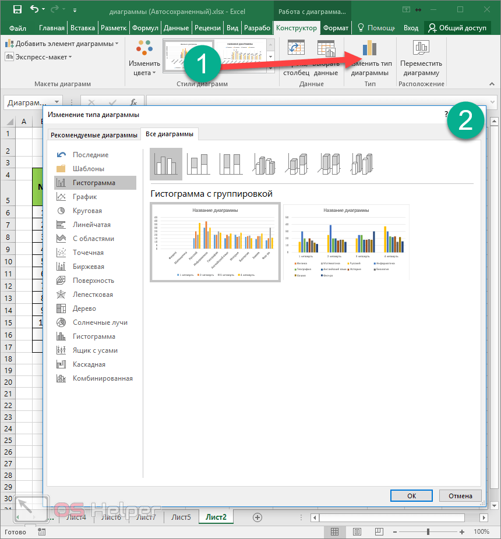
Task: Open the Формат ribbon tab
Action: click(336, 28)
